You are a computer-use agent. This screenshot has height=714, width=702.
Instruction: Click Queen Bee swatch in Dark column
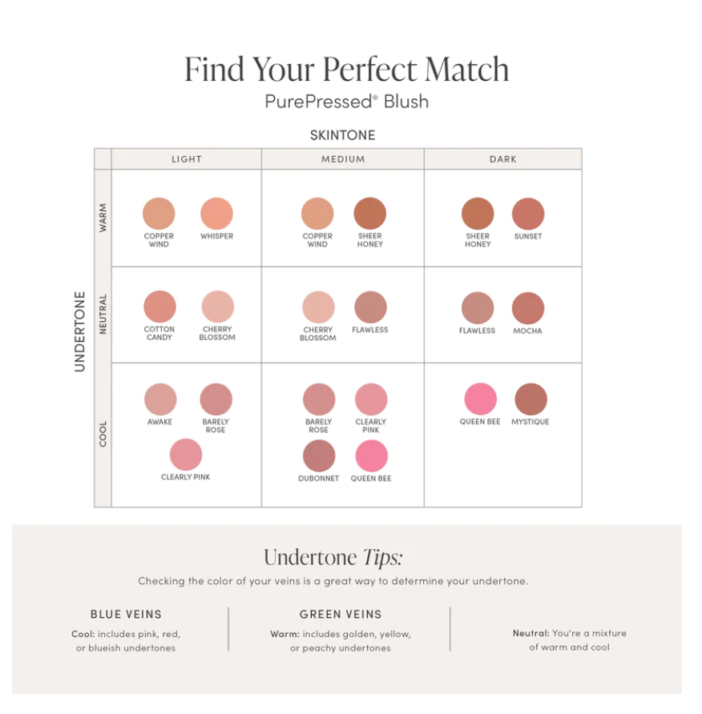point(480,399)
